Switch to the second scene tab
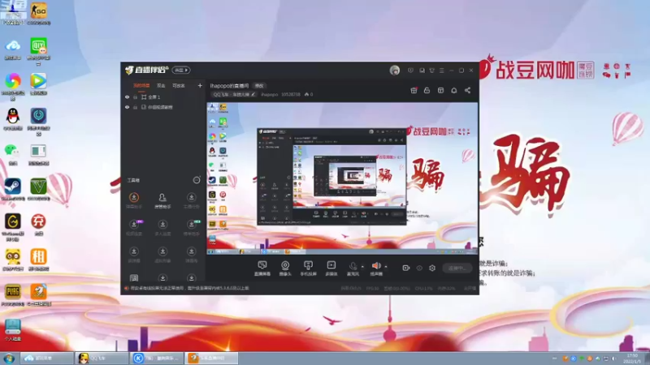Viewport: 650px width, 365px height. pyautogui.click(x=161, y=86)
